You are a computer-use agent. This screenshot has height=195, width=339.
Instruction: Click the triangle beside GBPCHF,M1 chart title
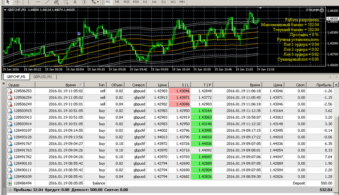5,10
